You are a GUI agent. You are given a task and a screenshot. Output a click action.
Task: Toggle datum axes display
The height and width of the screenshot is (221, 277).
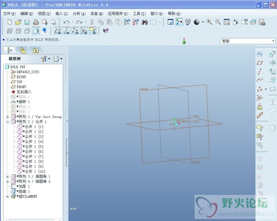tap(66, 31)
